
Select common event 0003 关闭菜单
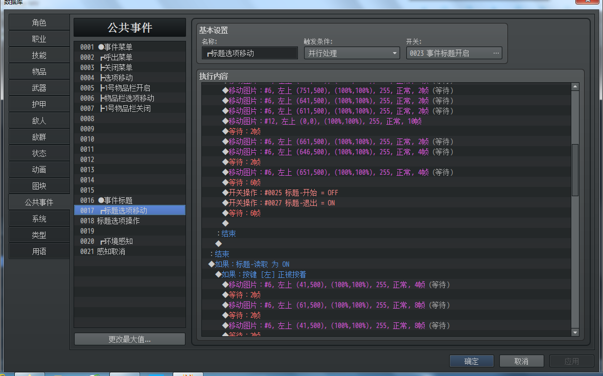(x=130, y=67)
